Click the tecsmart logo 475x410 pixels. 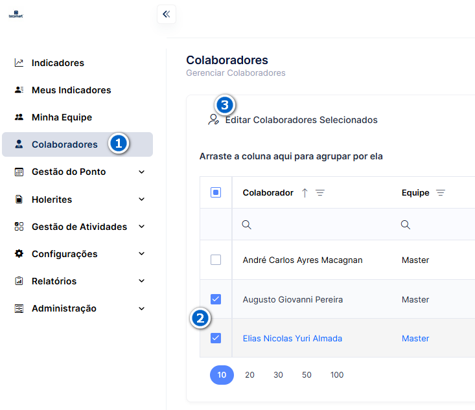point(16,14)
